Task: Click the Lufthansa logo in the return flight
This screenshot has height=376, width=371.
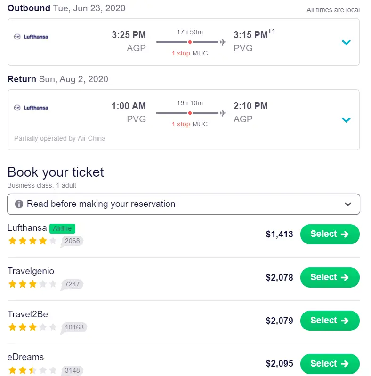Action: coord(31,108)
